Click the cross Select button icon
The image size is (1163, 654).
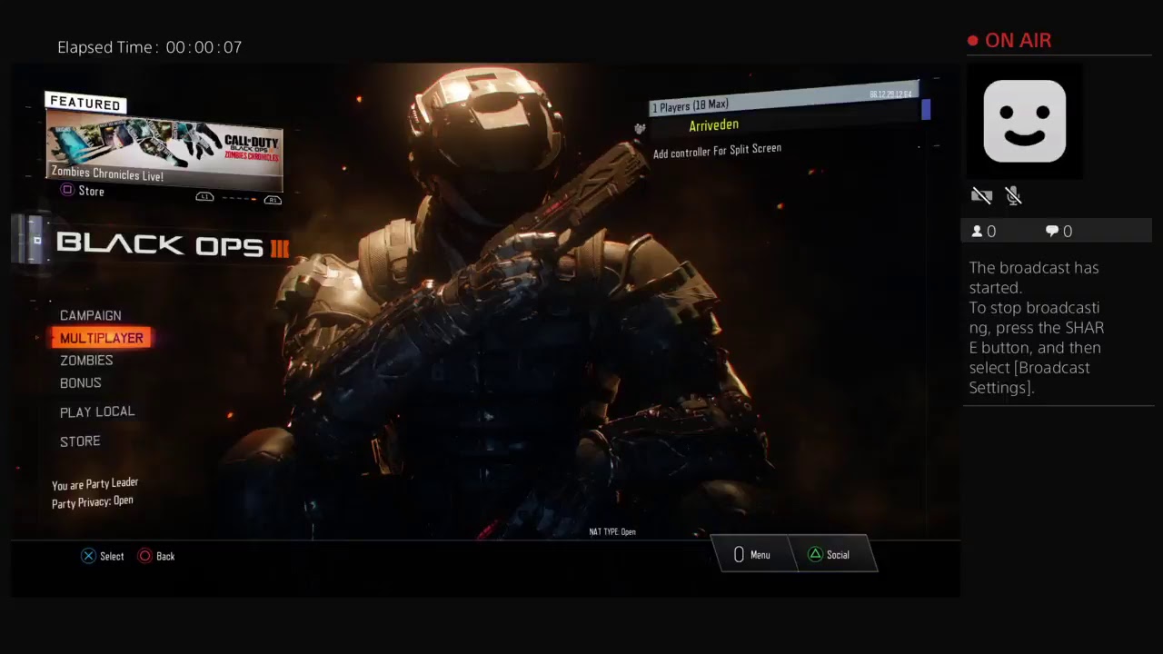88,556
